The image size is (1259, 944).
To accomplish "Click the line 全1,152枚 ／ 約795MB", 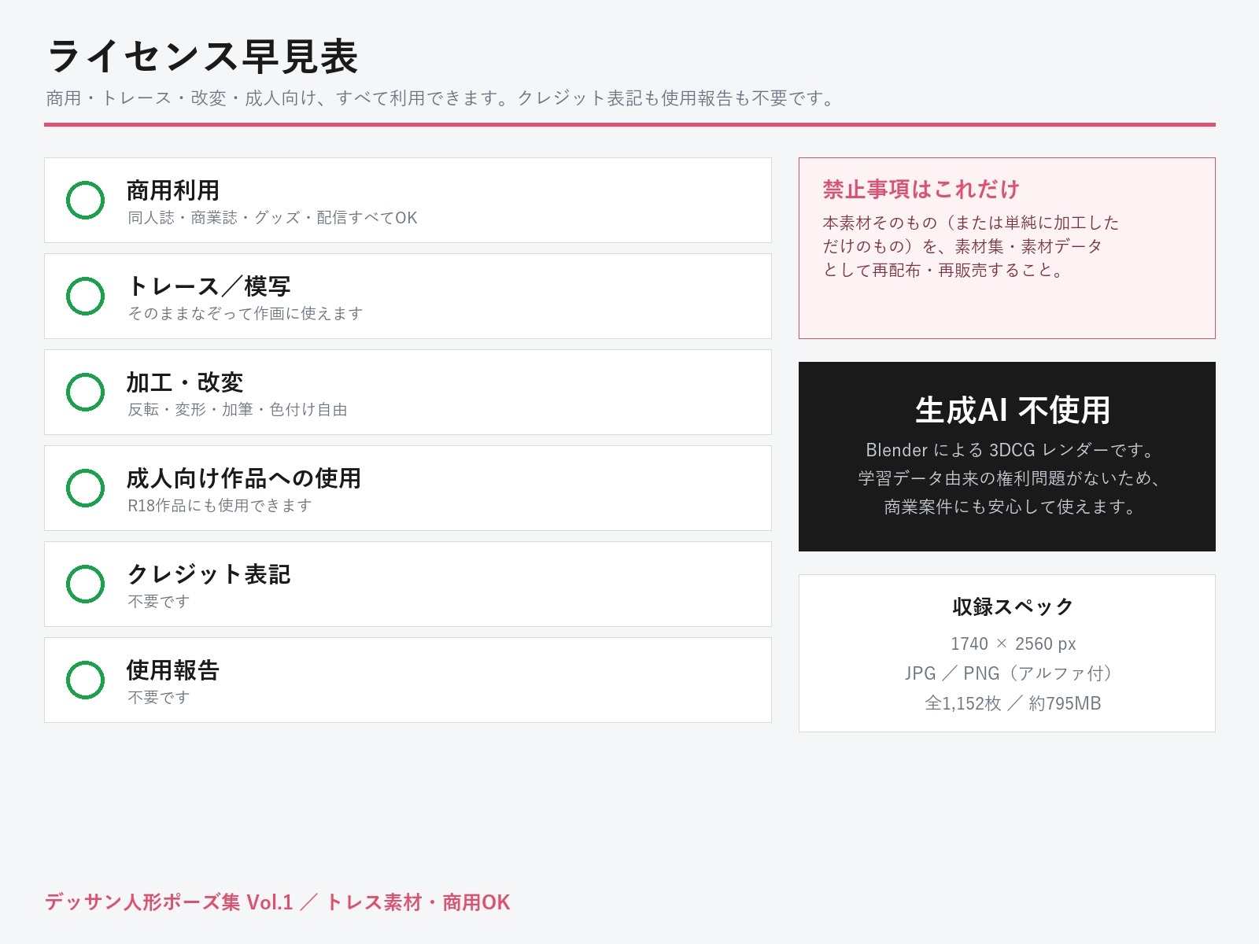I will coord(1013,703).
